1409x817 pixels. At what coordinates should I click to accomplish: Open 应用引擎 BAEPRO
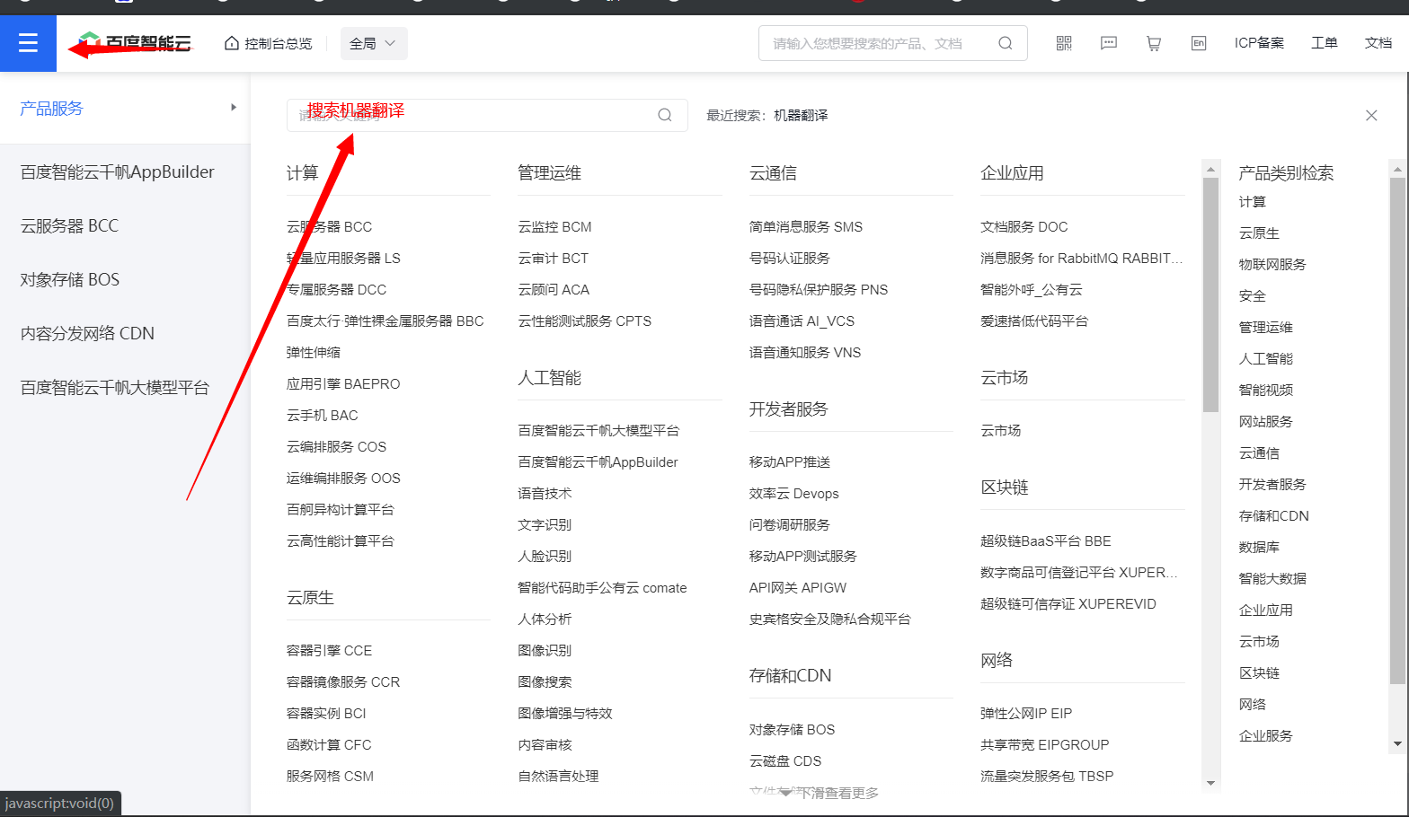(x=343, y=383)
